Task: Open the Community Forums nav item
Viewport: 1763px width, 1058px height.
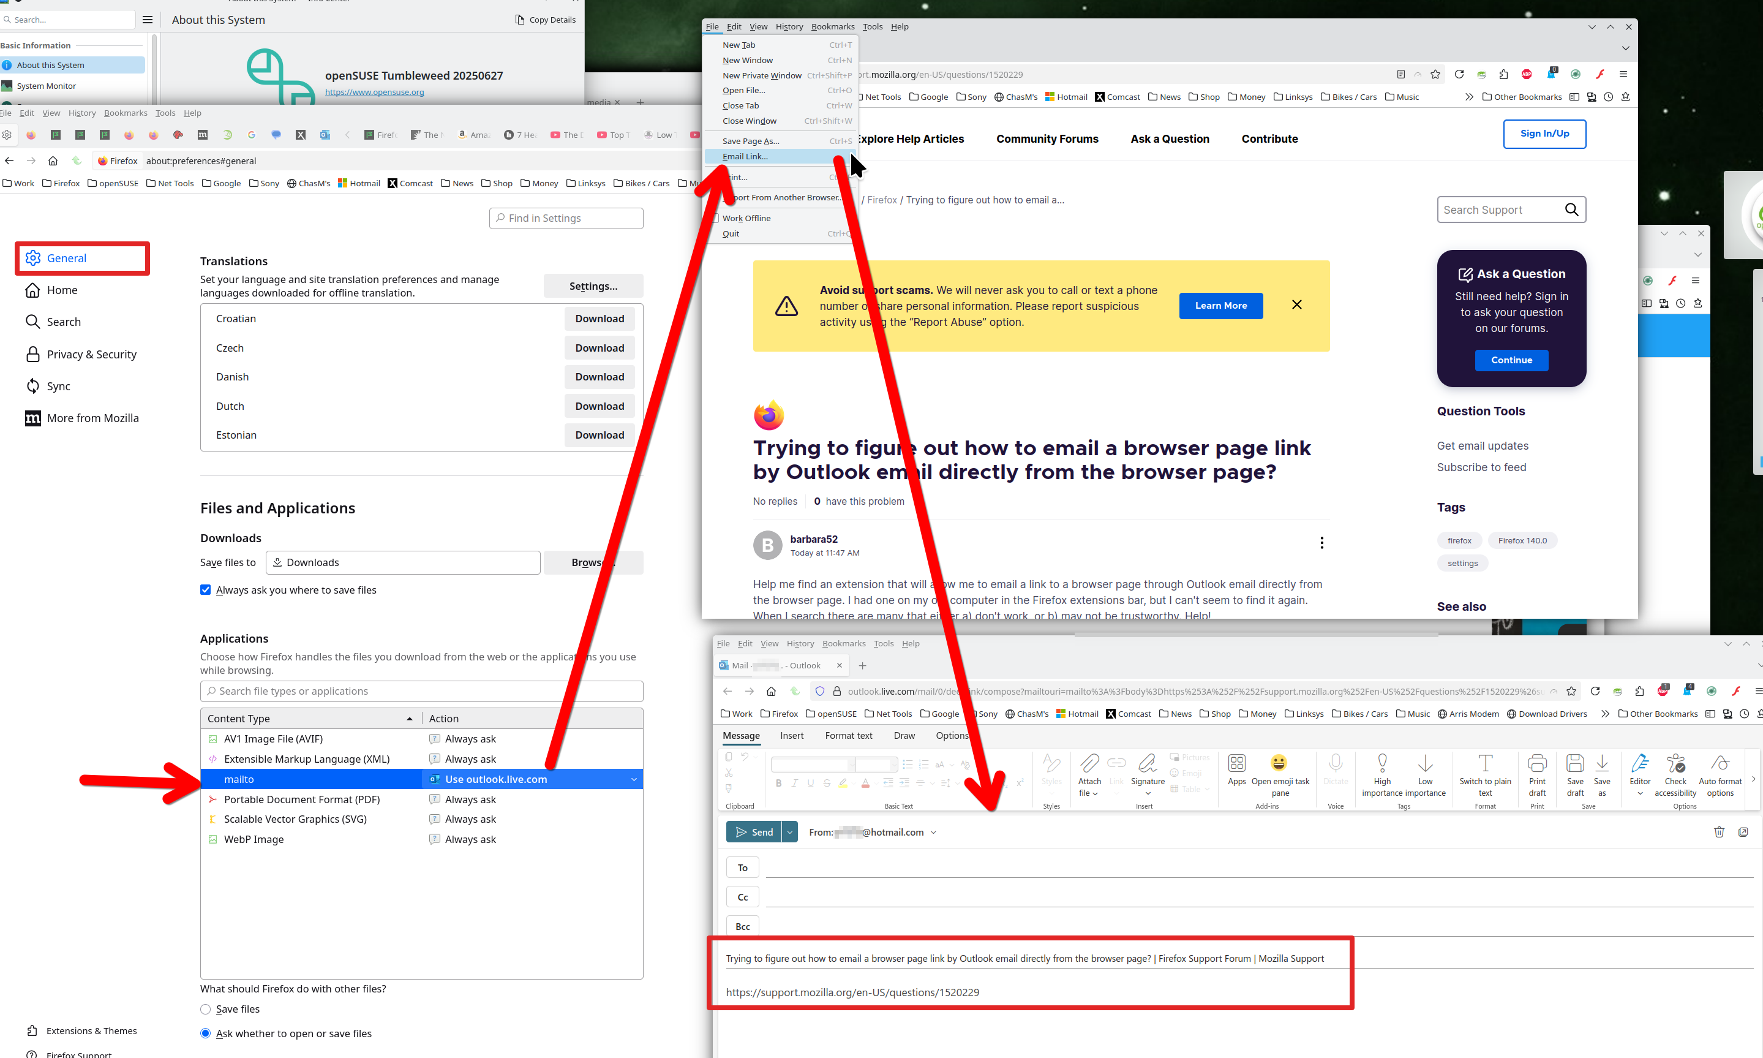Action: pyautogui.click(x=1047, y=139)
